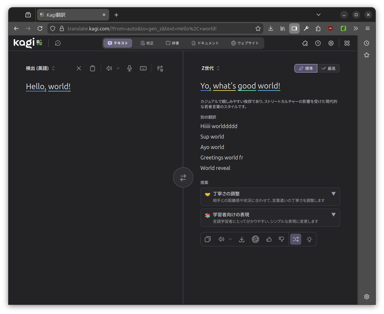The width and height of the screenshot is (384, 314).
Task: Choose alternative translation "Sup world"
Action: [212, 137]
